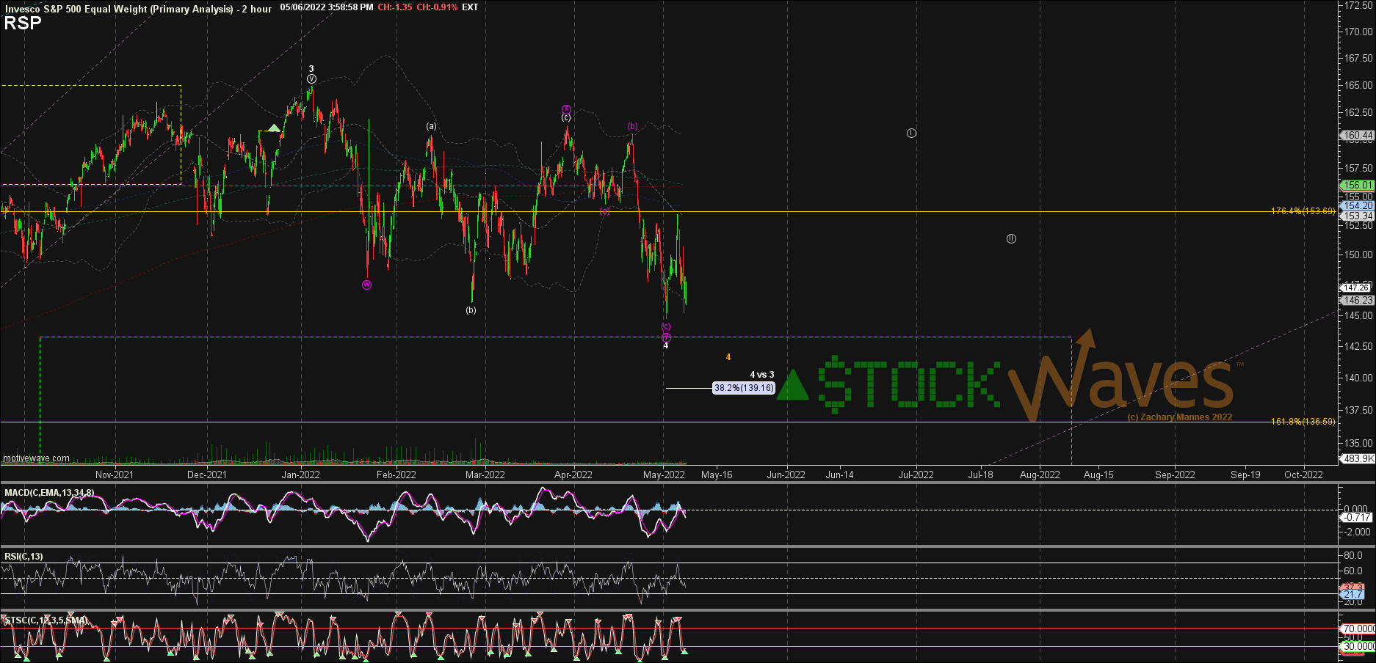
Task: Click the Jul-2022 date axis label
Action: (916, 475)
